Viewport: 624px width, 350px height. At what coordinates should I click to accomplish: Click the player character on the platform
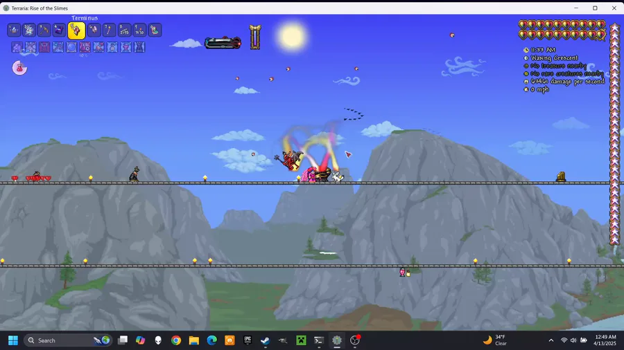click(x=310, y=174)
